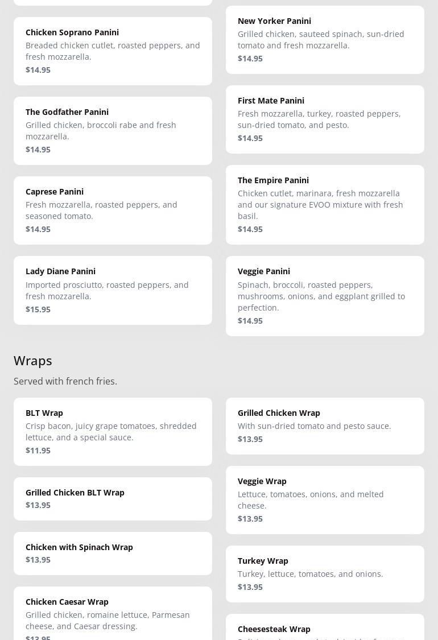Select Chicken with Spinach Wrap
The height and width of the screenshot is (640, 438).
click(x=113, y=553)
